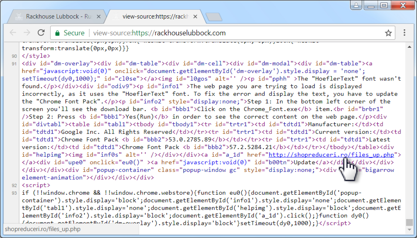
Task: Maximize the Chrome window
Action: point(384,5)
